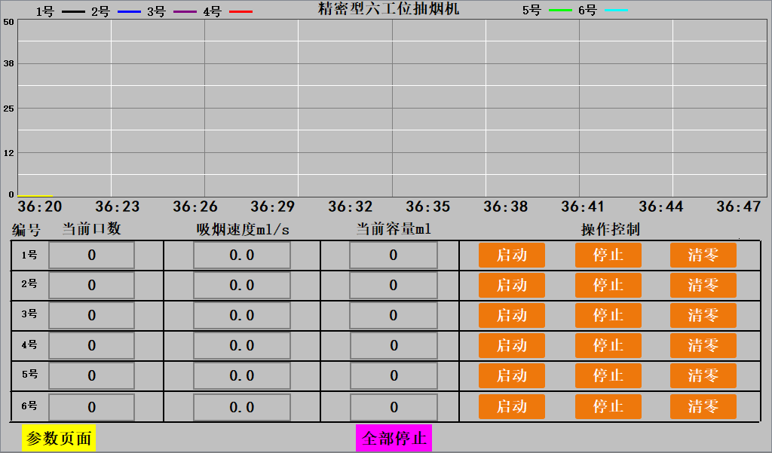Click 6号 当前口数 box
Image resolution: width=772 pixels, height=453 pixels.
(x=91, y=407)
